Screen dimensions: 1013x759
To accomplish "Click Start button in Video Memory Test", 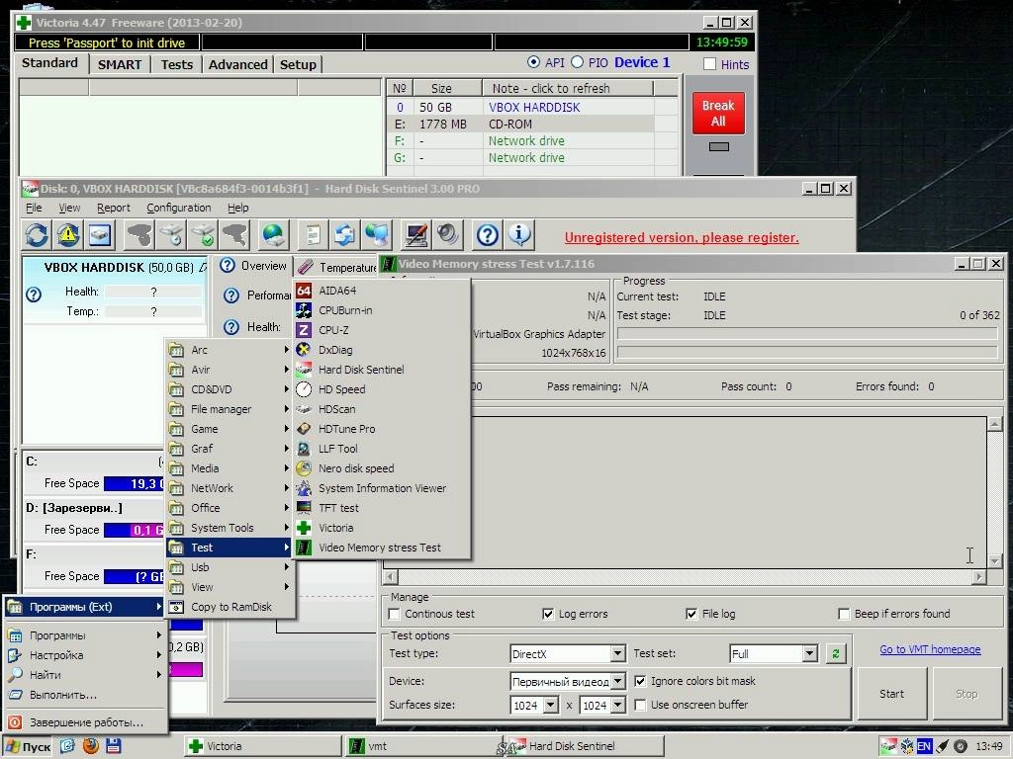I will tap(891, 694).
